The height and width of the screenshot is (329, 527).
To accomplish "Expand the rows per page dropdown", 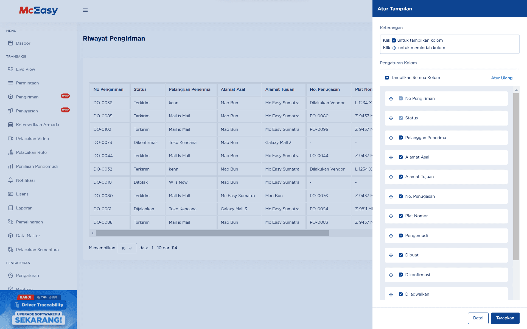I will (x=126, y=248).
